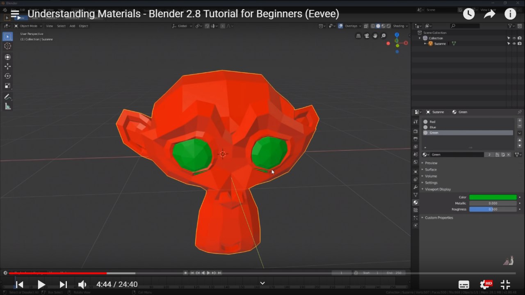Select the Rotate tool
Viewport: 525px width, 295px height.
[x=7, y=76]
